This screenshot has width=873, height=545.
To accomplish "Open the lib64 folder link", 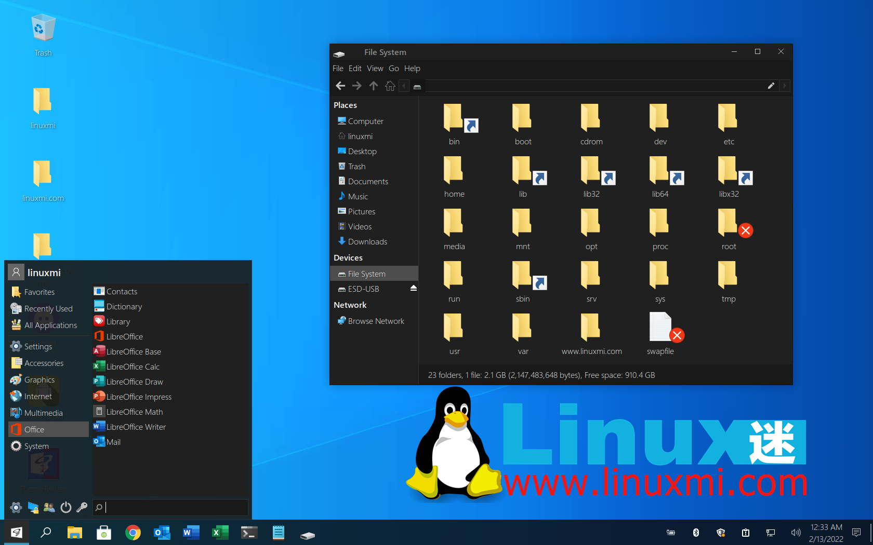I will 660,177.
